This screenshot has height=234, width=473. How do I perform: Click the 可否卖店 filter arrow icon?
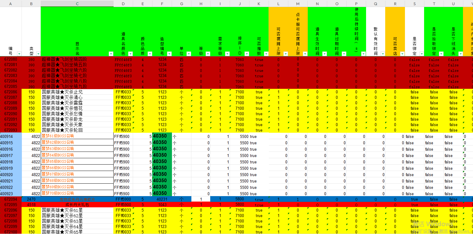(x=402, y=54)
